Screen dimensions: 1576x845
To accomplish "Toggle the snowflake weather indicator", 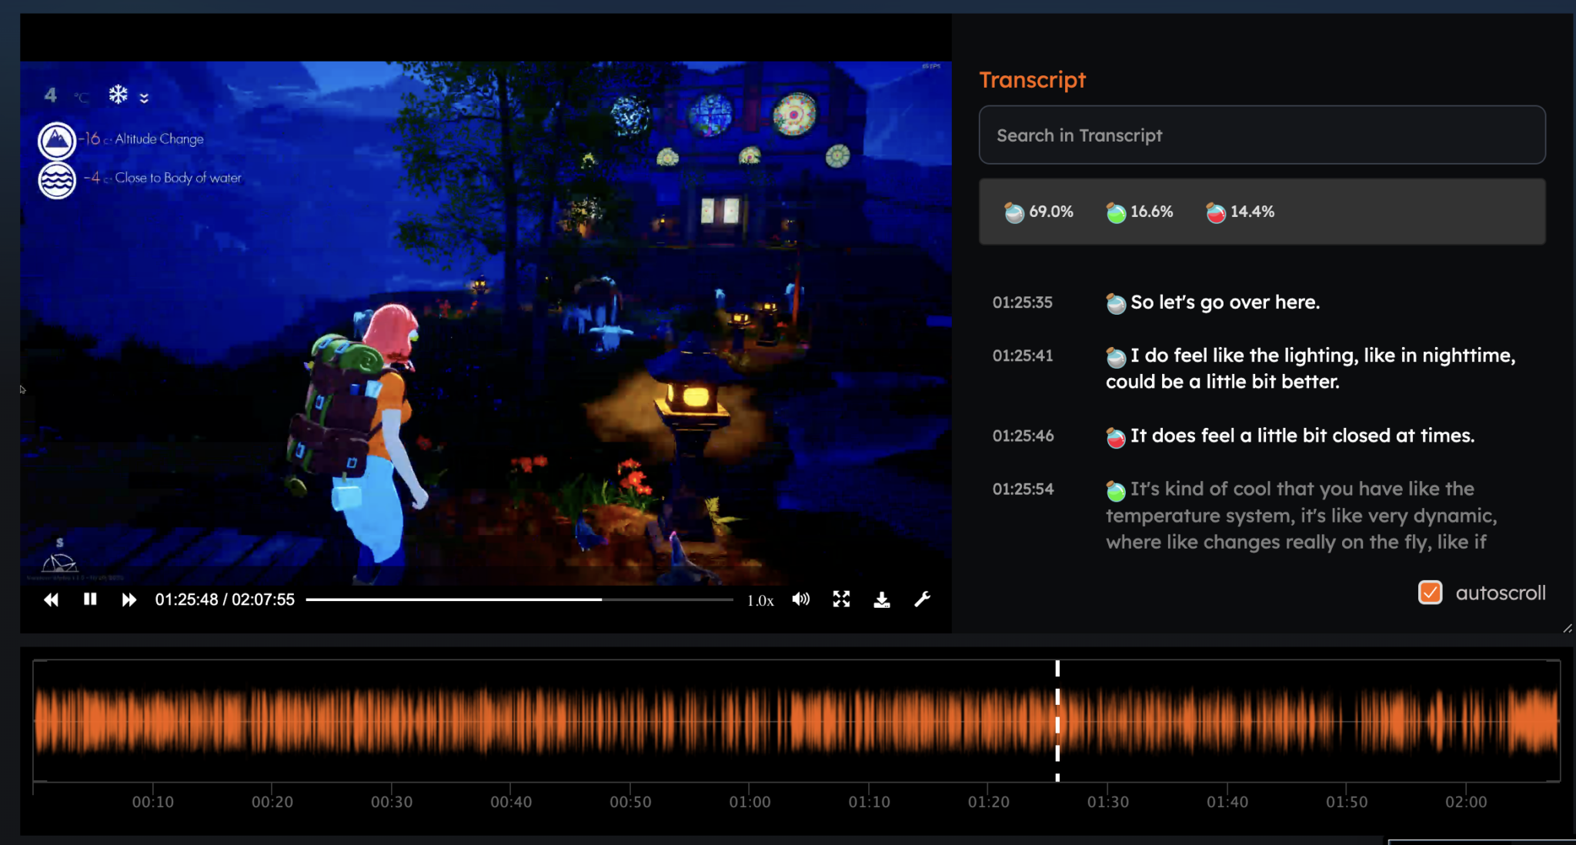I will point(118,95).
